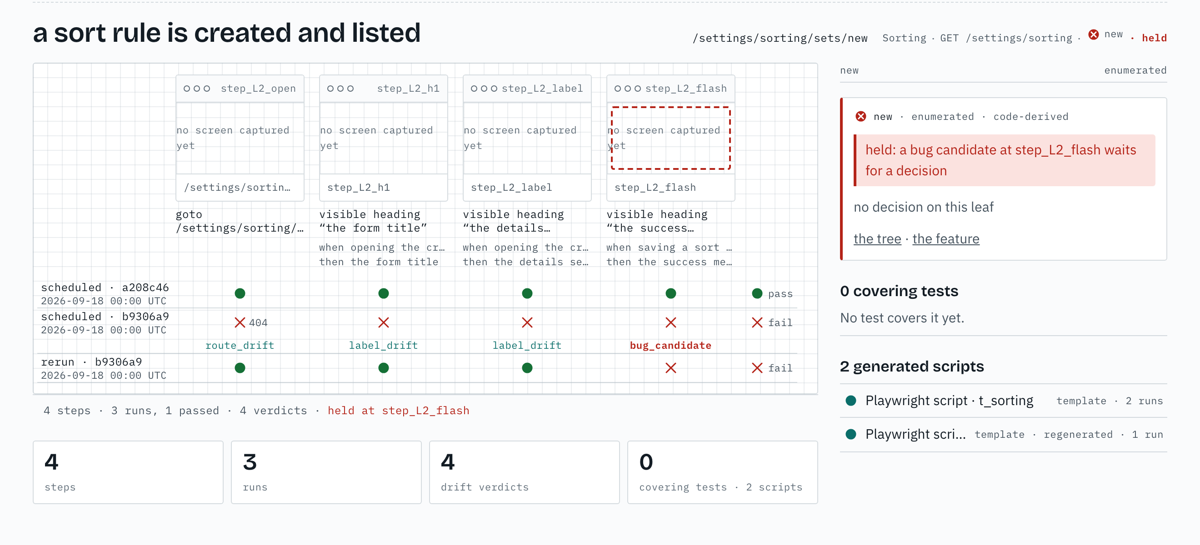The width and height of the screenshot is (1200, 545).
Task: Select the step_L2_flash dashed screenshot thumbnail
Action: [x=670, y=138]
